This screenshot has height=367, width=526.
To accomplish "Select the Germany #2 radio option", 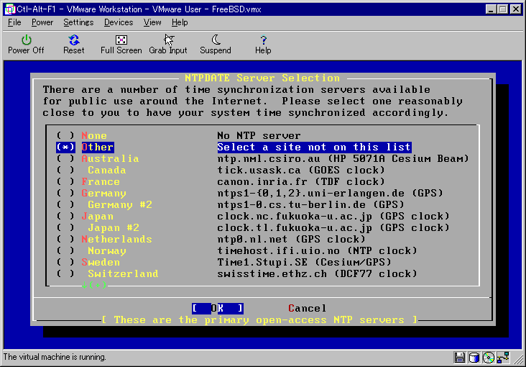I will coord(65,204).
